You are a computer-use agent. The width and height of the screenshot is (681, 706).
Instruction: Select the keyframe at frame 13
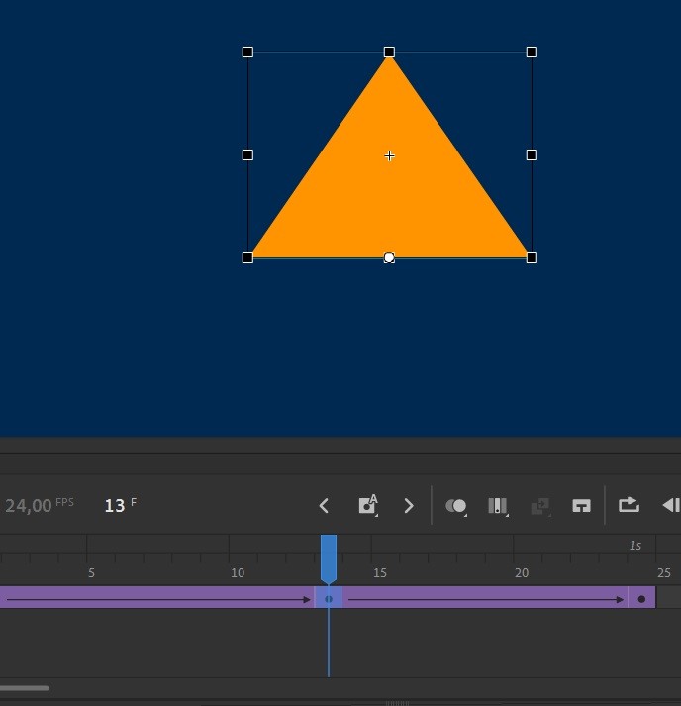[329, 599]
